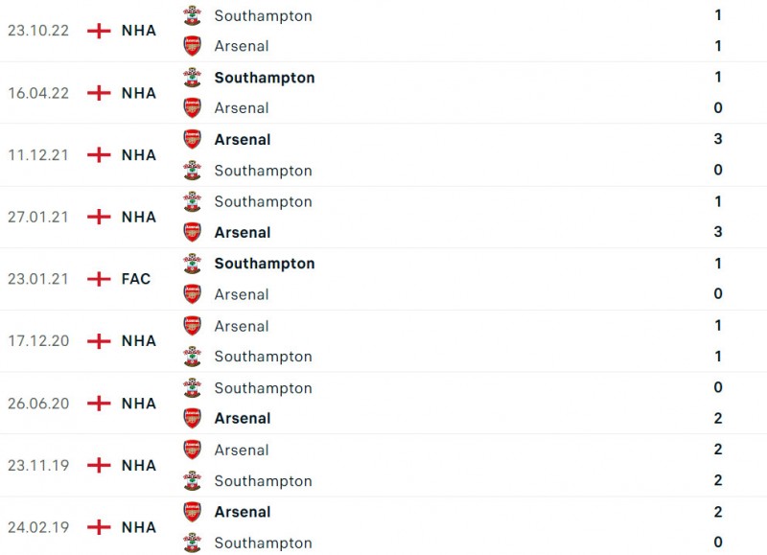This screenshot has height=555, width=767.
Task: Open the match dated 17.12.20
Action: click(x=37, y=341)
